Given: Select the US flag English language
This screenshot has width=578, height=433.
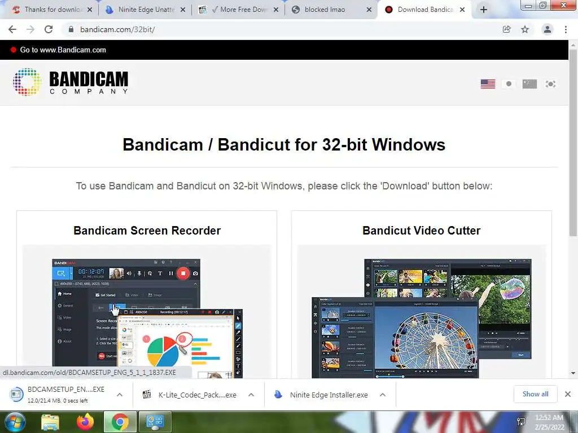Looking at the screenshot, I should point(488,84).
